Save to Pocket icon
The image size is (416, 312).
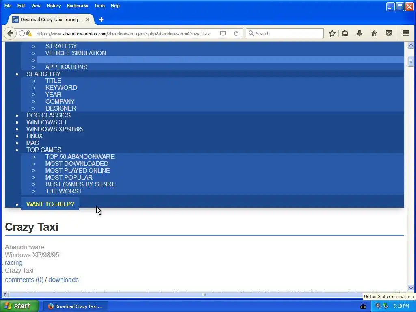tap(389, 33)
